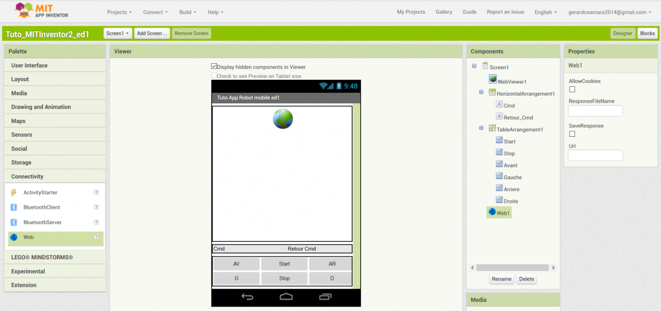The width and height of the screenshot is (661, 311).
Task: Click the Screen1 icon in Components tree
Action: [485, 66]
